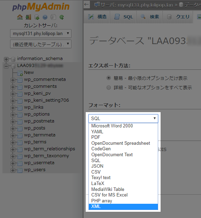Viewport: 201px width, 218px height.
Task: Click the SQL format combo box
Action: point(123,118)
